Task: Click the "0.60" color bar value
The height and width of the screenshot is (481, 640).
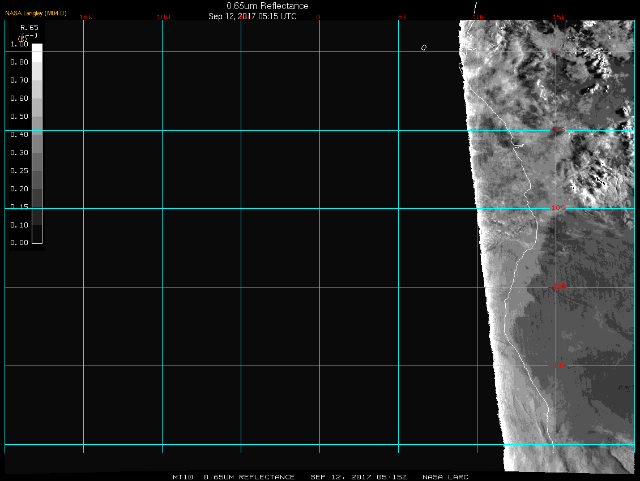Action: (19, 98)
